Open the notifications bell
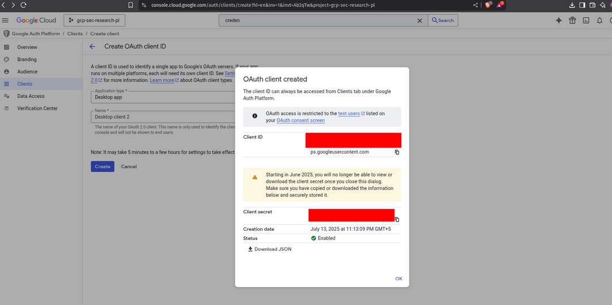 coord(599,21)
